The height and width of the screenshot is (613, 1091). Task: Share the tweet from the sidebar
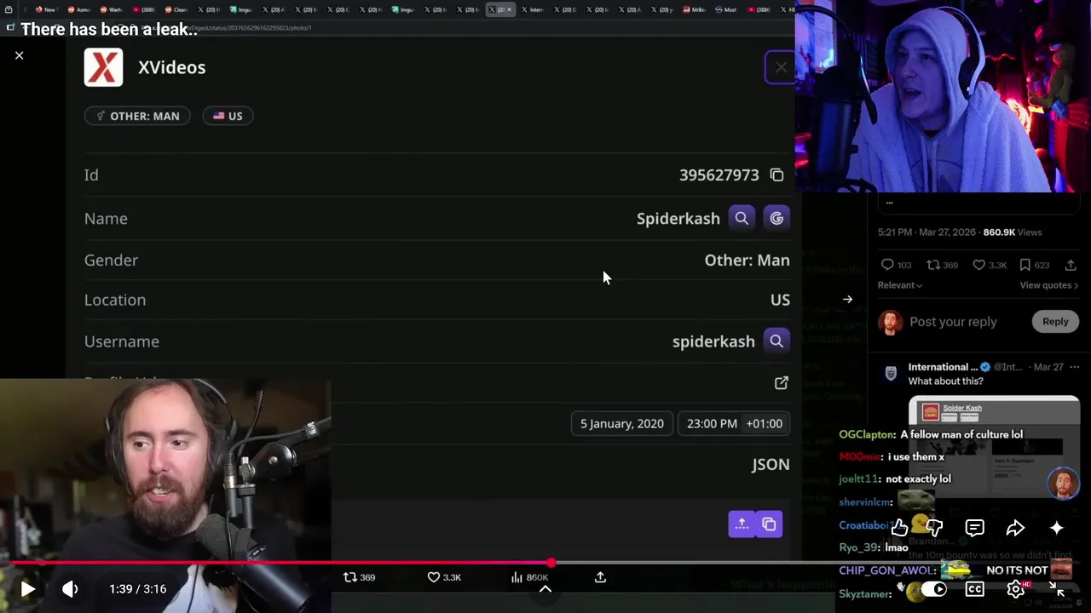(x=1069, y=265)
